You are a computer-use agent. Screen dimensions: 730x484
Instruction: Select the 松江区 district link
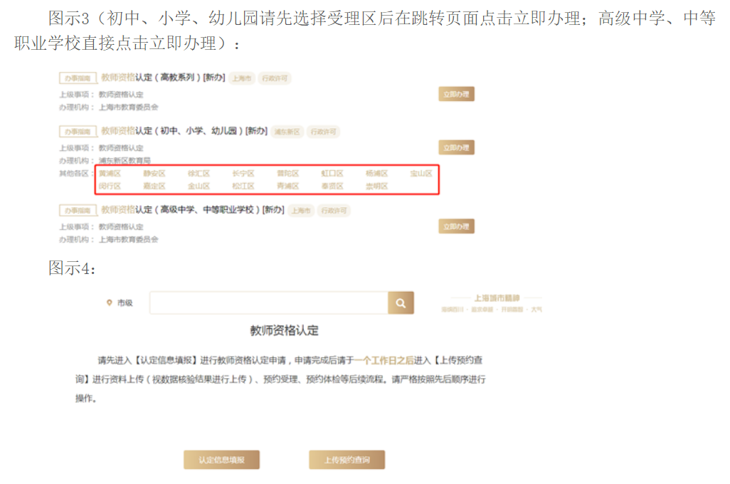[x=243, y=186]
